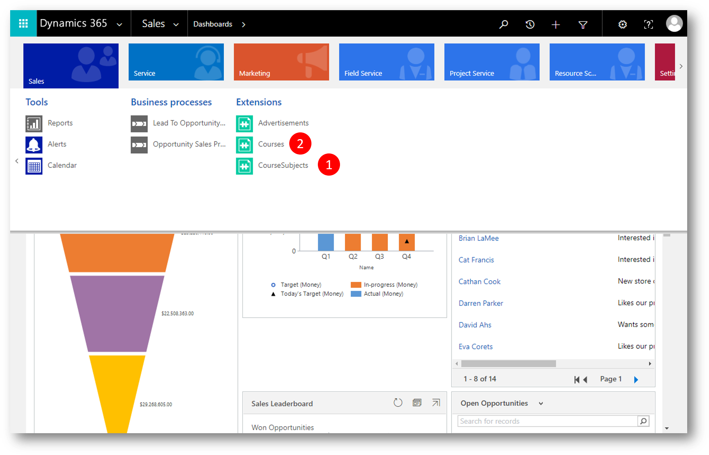Go to previous page of list
The height and width of the screenshot is (455, 709).
click(585, 379)
